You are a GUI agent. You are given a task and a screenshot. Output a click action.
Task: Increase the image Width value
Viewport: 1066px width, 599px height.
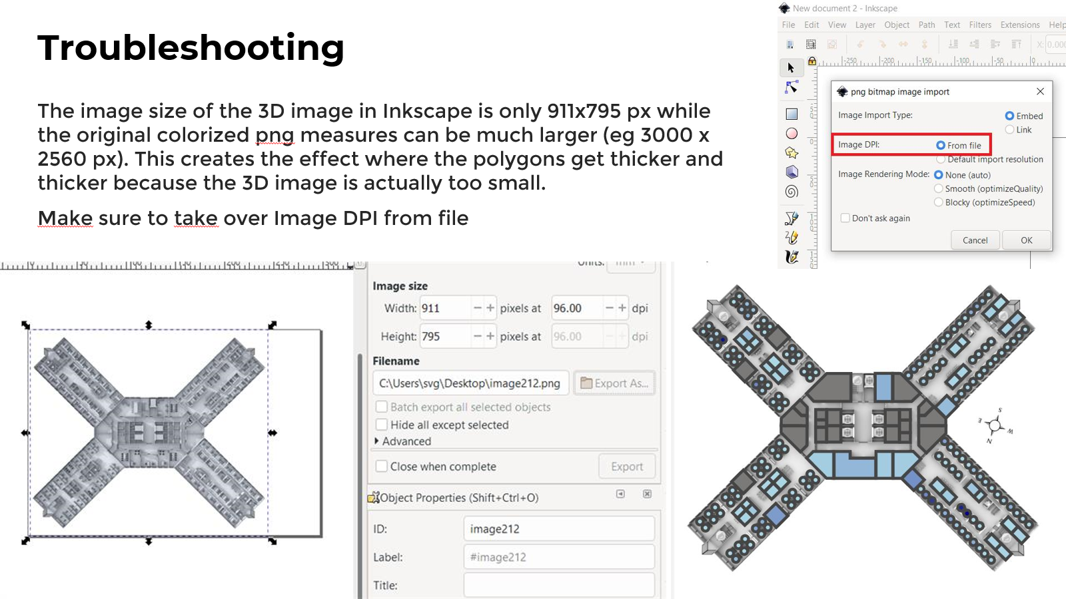[x=490, y=308]
